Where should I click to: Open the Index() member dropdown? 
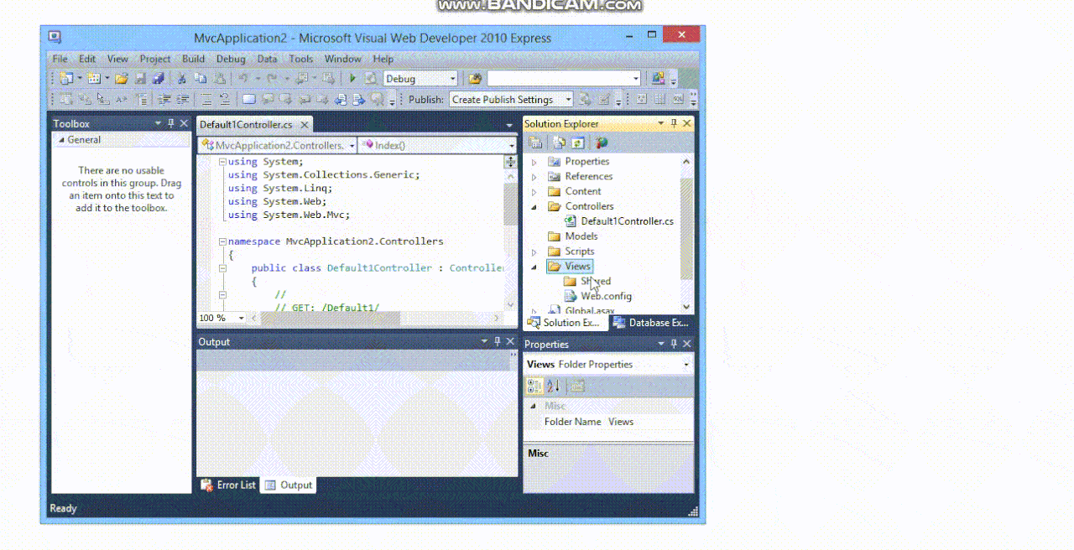coord(513,145)
